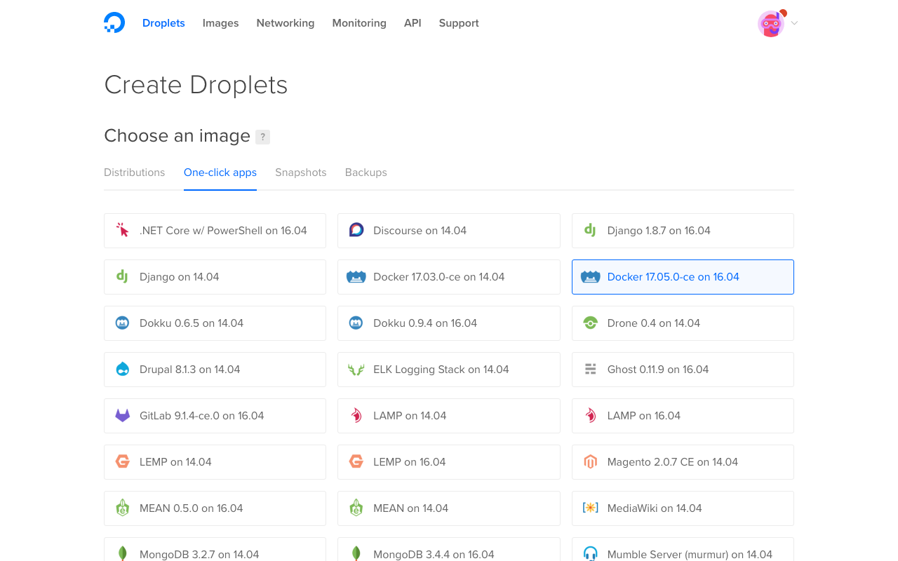Click the Drupal 8.1.3 drop icon
Viewport: 898px width, 561px height.
click(x=123, y=369)
